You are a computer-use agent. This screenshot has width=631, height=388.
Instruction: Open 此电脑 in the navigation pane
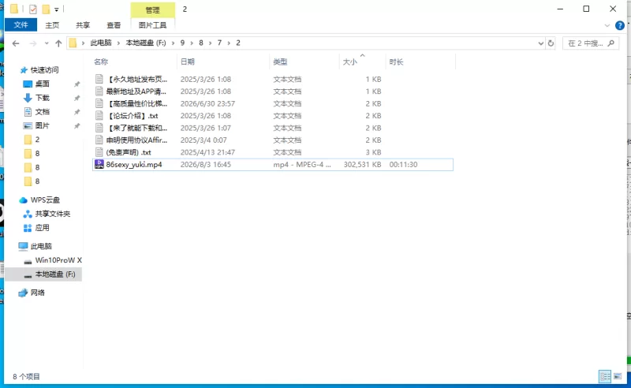point(41,246)
